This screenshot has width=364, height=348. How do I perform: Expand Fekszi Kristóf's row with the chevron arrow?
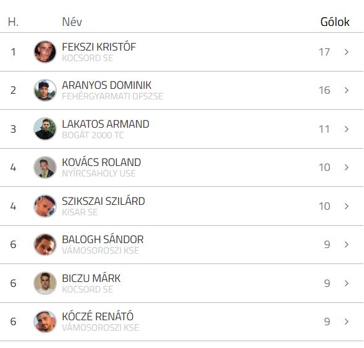tap(347, 52)
